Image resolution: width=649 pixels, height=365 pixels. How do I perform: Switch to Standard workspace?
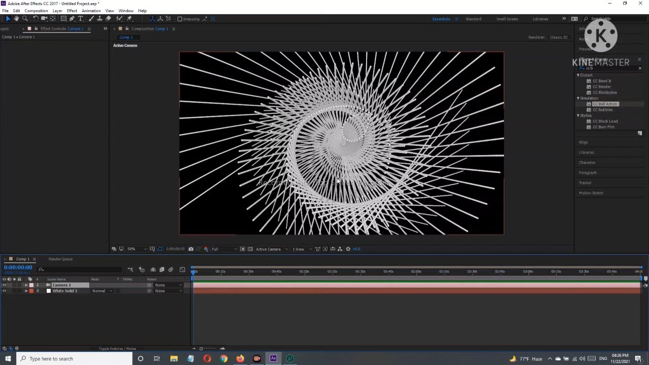474,19
